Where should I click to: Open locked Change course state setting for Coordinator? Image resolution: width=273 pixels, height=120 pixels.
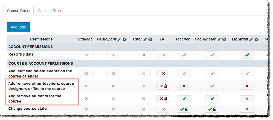212,109
